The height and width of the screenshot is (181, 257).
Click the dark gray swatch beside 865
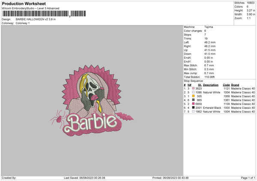[x=194, y=100]
